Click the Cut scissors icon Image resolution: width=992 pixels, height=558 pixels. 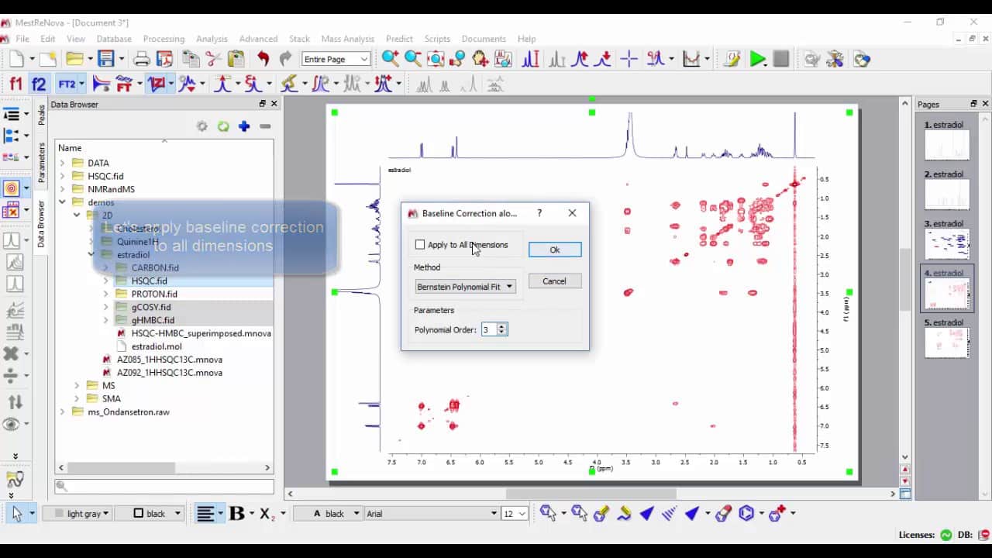point(213,59)
